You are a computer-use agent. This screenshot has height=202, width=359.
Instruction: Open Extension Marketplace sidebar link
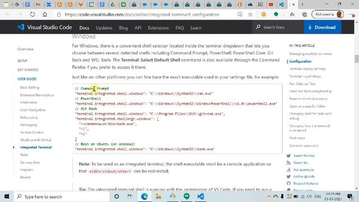pos(37,95)
